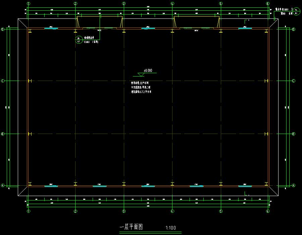This screenshot has height=235, width=302.
Task: Click the H-column on left wall at axis C
Action: (30, 81)
